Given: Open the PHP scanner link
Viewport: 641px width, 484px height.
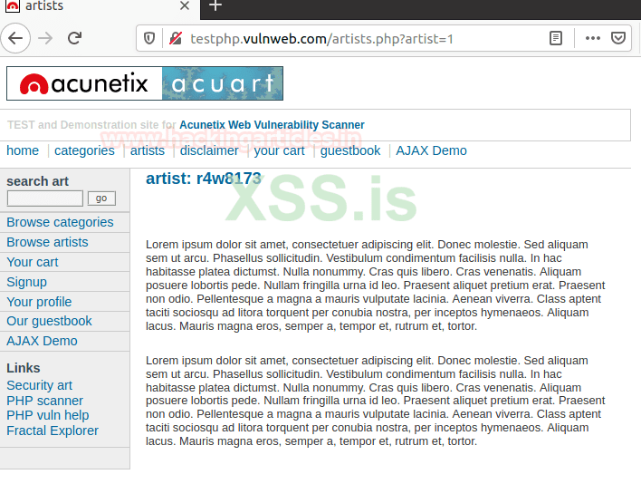Looking at the screenshot, I should point(45,401).
